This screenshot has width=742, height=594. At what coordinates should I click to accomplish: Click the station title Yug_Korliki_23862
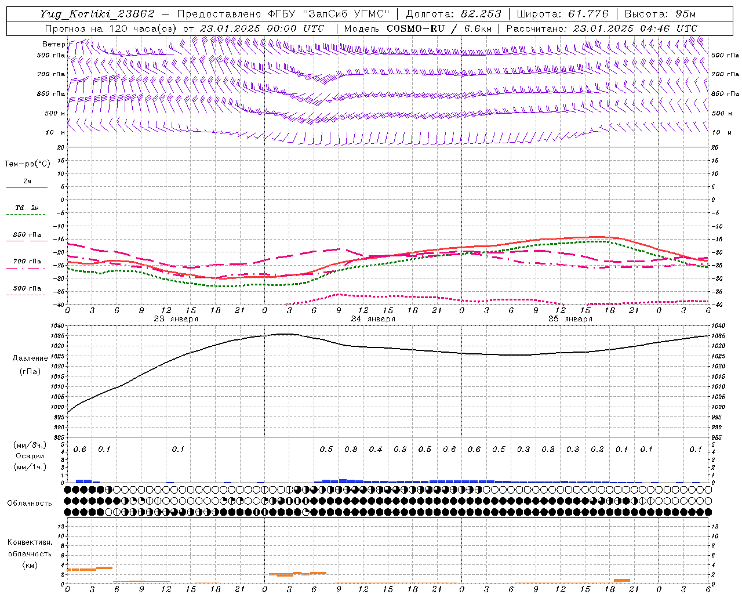(x=97, y=15)
